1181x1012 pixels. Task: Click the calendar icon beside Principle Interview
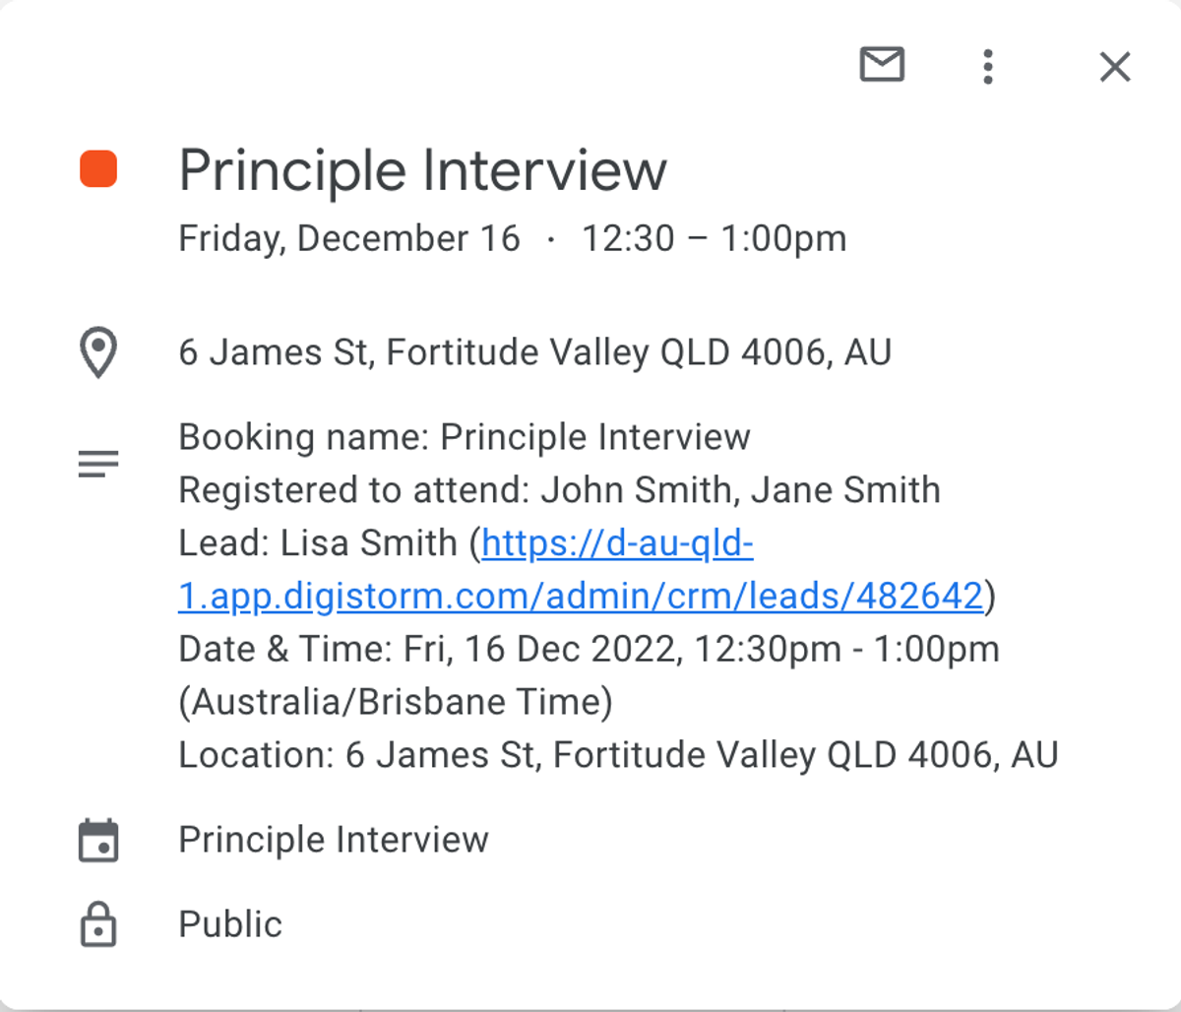pyautogui.click(x=98, y=841)
